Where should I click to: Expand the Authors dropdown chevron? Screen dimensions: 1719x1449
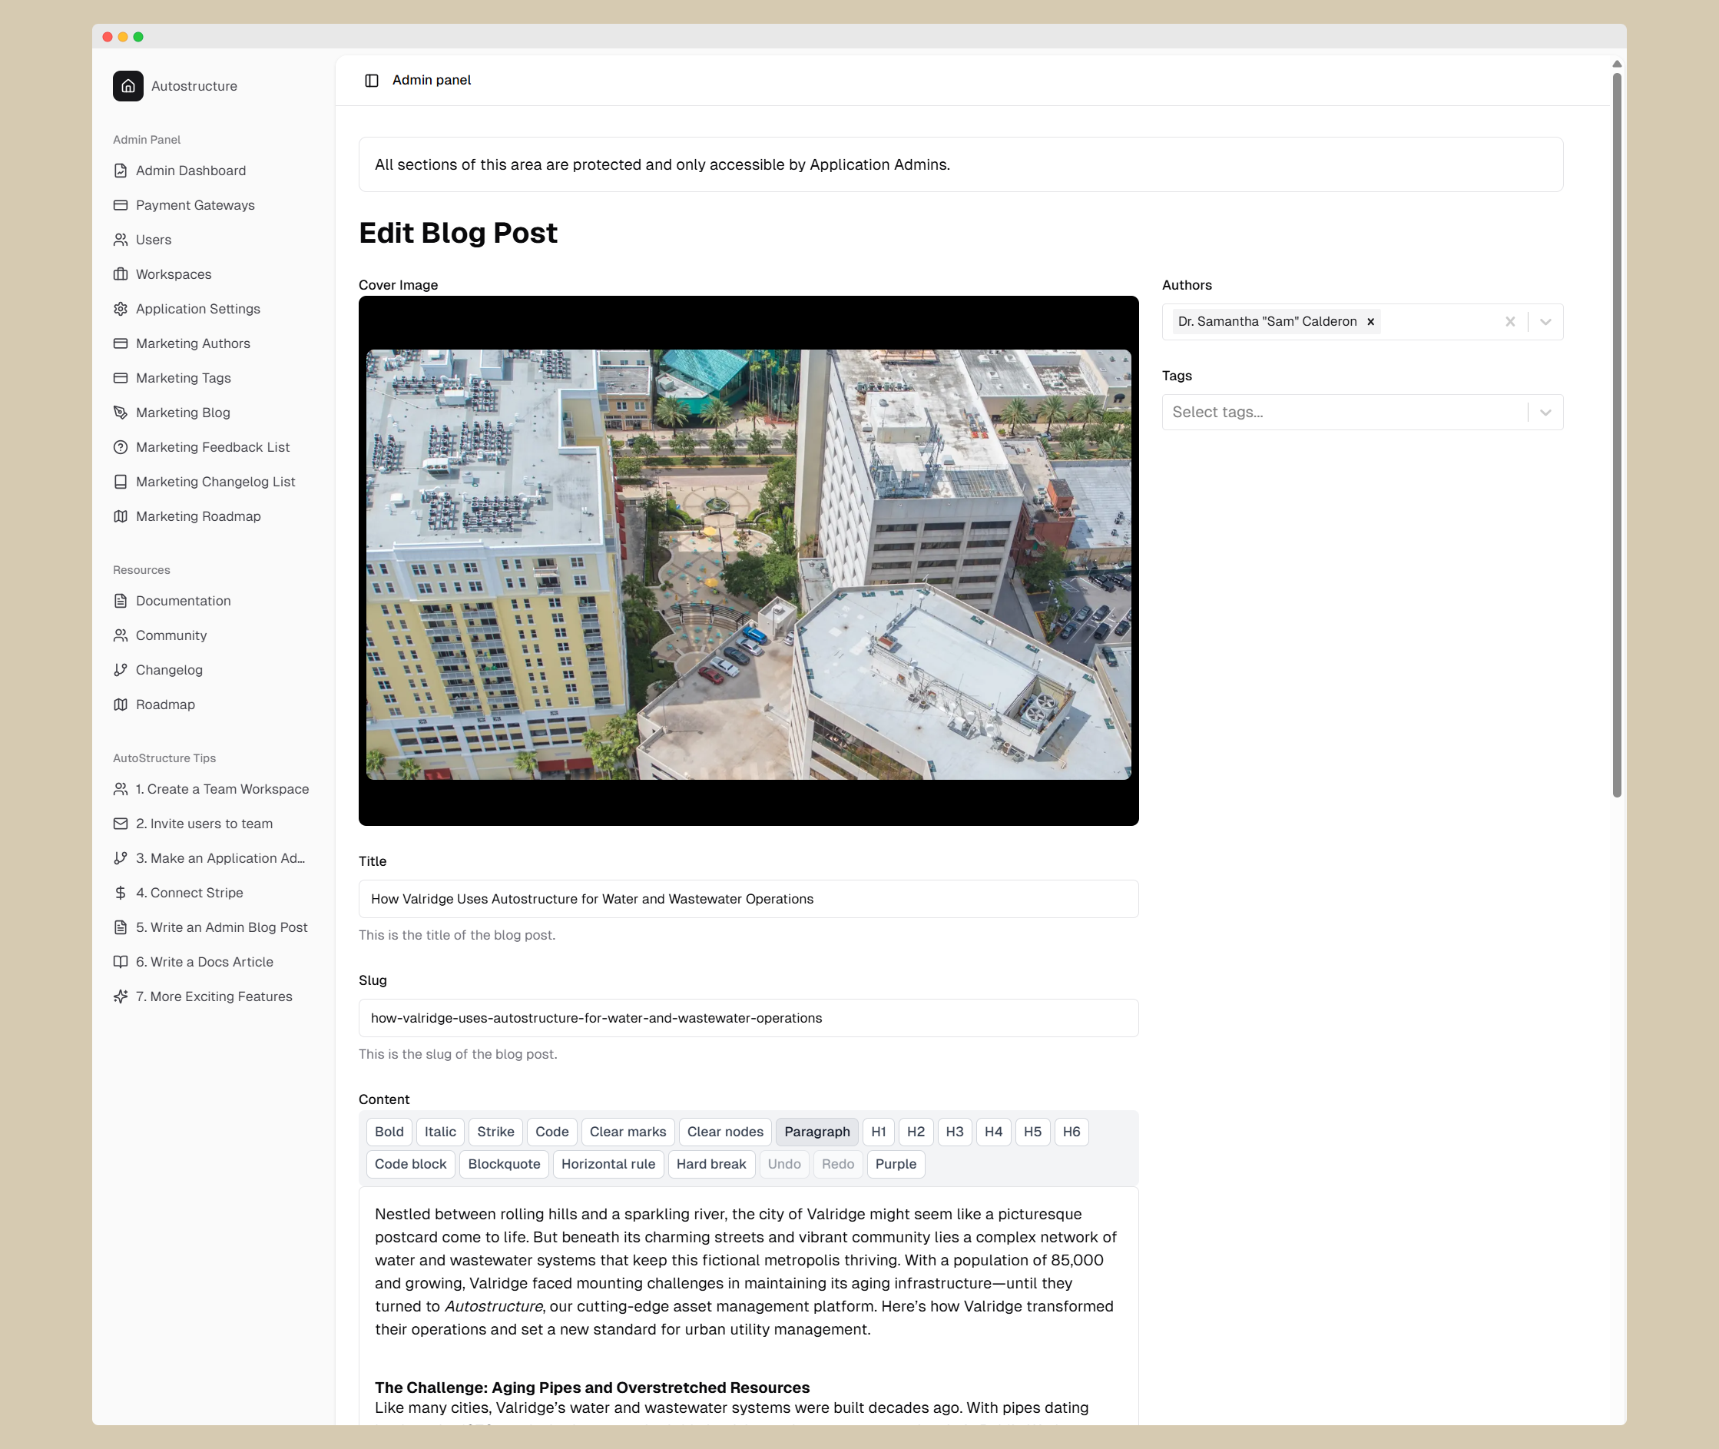click(1545, 322)
